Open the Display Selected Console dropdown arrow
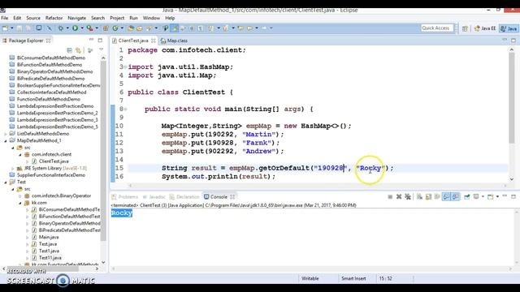 pyautogui.click(x=483, y=196)
